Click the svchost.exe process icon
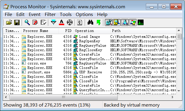The width and height of the screenshot is (185, 111). pos(24,72)
